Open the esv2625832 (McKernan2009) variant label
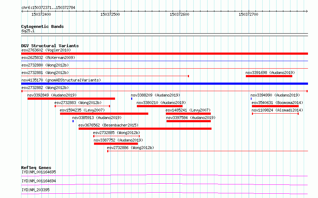Image resolution: width=318 pixels, height=198 pixels. click(48, 58)
